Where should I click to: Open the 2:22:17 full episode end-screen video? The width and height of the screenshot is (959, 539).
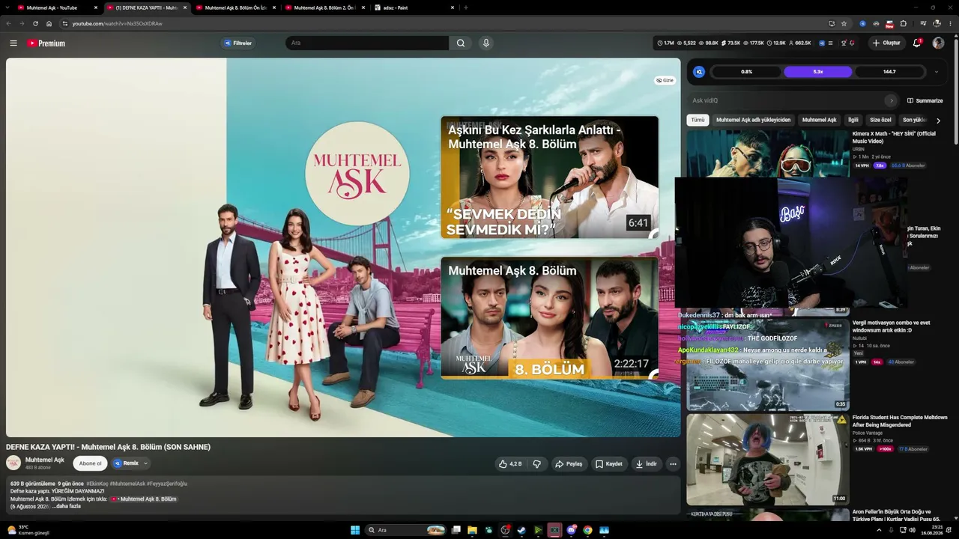pyautogui.click(x=549, y=318)
